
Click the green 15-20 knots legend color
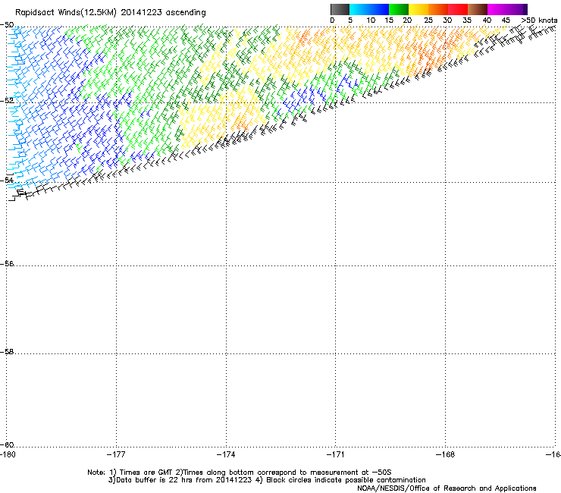pyautogui.click(x=399, y=9)
